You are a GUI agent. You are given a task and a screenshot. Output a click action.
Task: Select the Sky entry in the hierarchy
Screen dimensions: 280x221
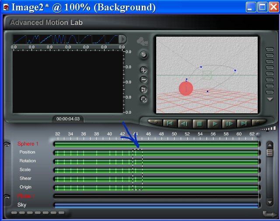(x=22, y=205)
